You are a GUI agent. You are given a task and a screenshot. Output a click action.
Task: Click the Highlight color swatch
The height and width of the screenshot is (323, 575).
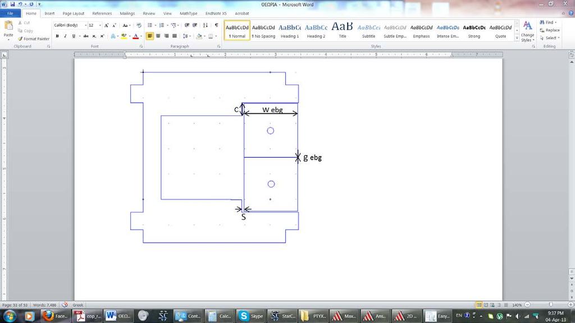[x=124, y=36]
